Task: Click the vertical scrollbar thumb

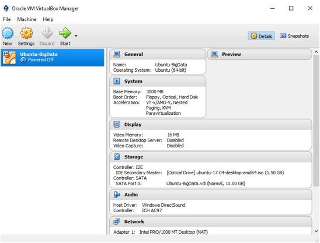Action: pyautogui.click(x=316, y=121)
